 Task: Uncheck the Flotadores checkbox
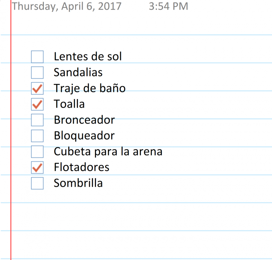tap(37, 167)
